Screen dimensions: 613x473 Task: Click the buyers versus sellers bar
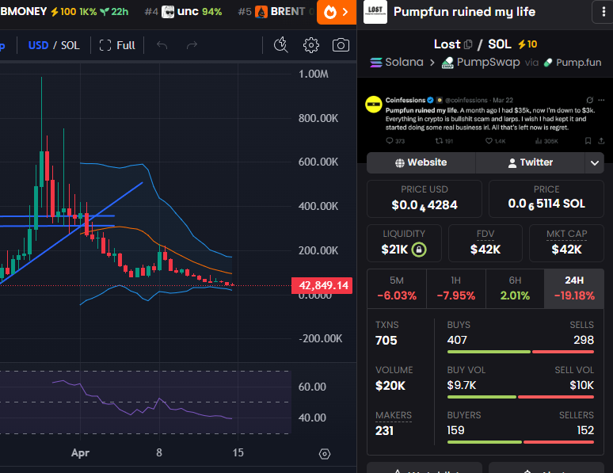[x=520, y=442]
